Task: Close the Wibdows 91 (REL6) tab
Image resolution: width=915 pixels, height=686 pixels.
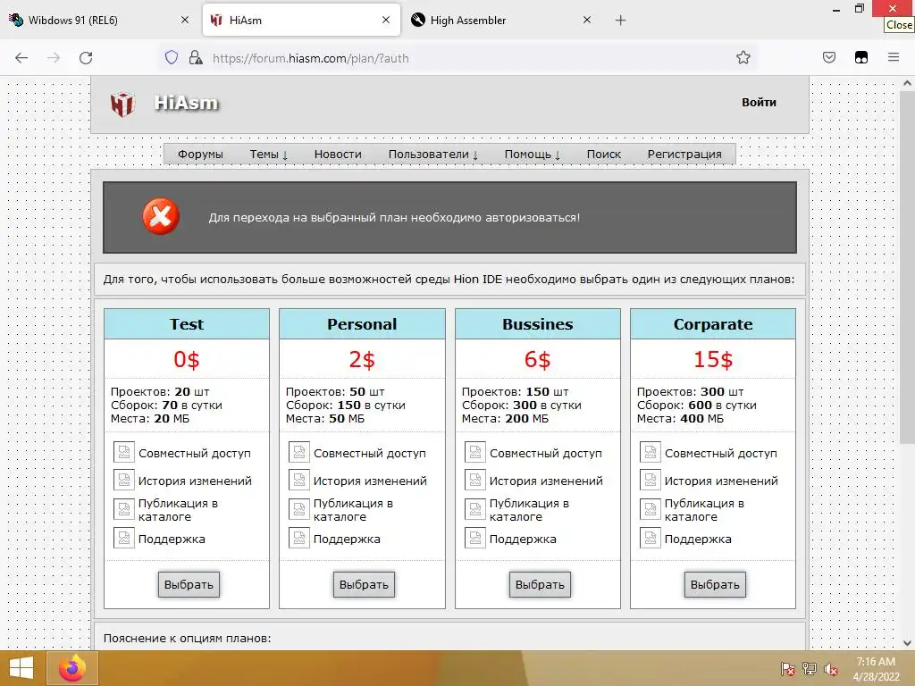Action: [x=185, y=20]
